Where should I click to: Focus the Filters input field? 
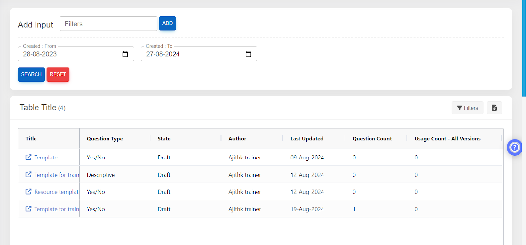(108, 24)
